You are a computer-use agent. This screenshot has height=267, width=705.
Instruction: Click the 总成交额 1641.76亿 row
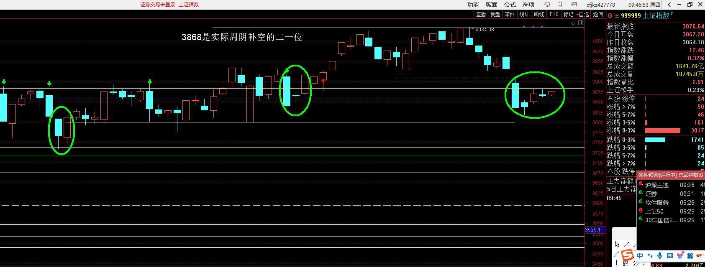click(x=656, y=66)
